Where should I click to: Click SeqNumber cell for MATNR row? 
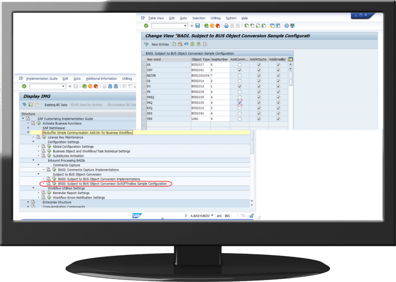[x=220, y=76]
